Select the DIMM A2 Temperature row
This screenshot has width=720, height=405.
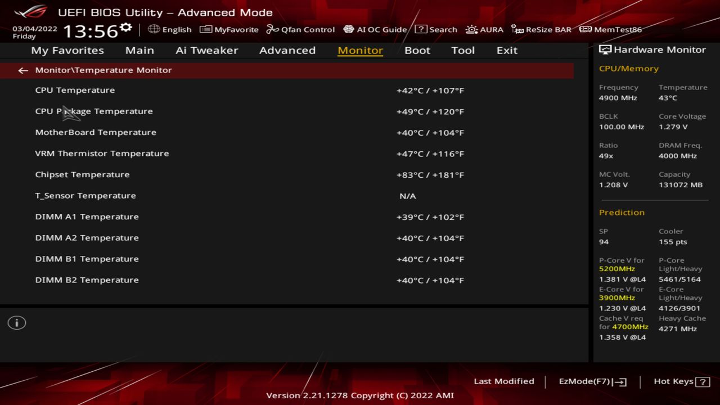tap(287, 238)
